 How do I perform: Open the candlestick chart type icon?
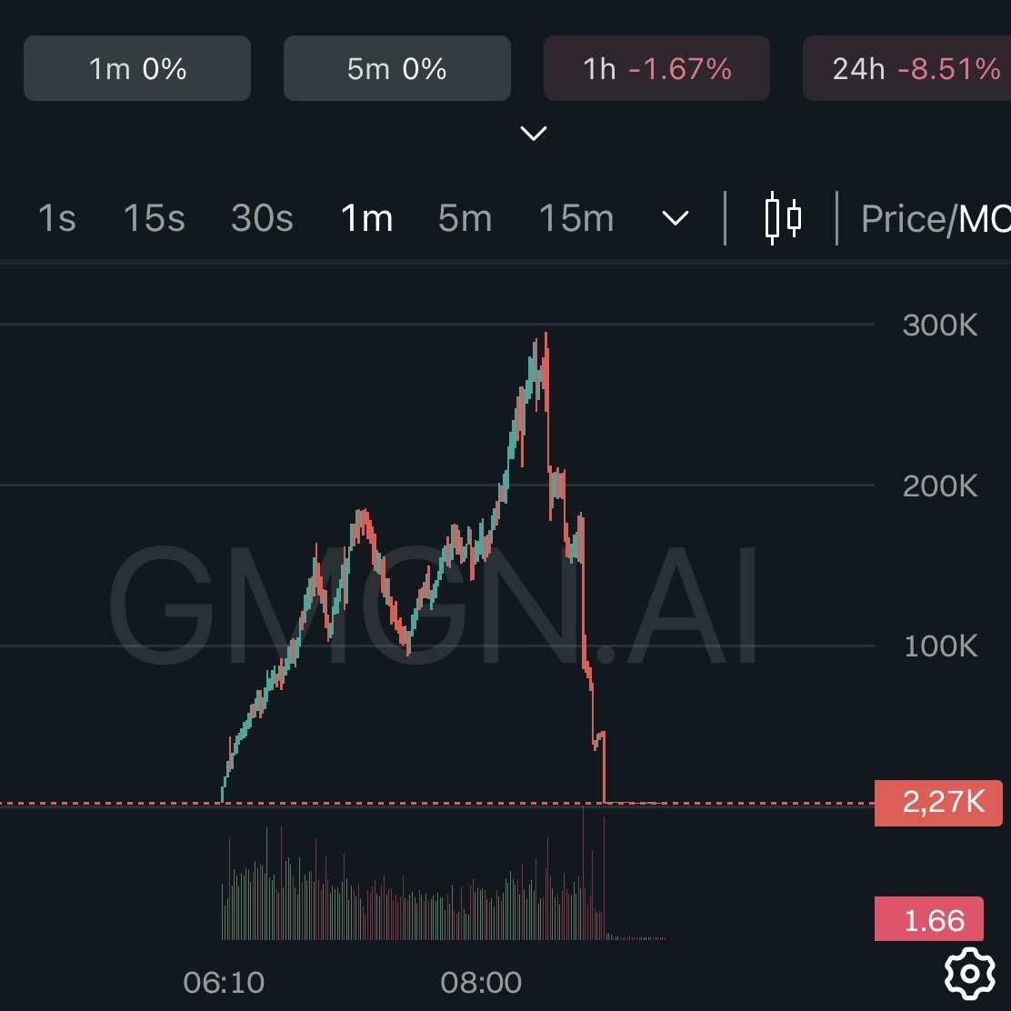click(x=782, y=218)
